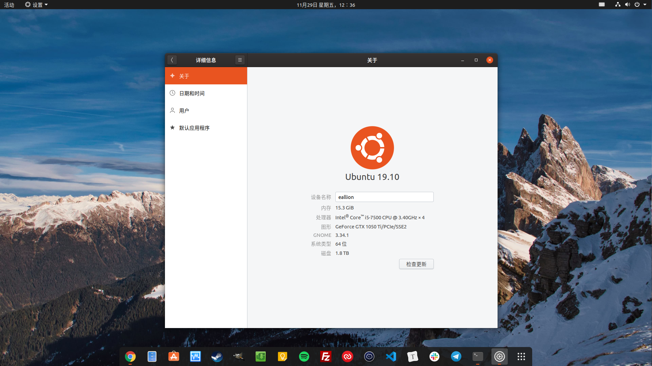Close the settings window
652x366 pixels.
coord(490,60)
